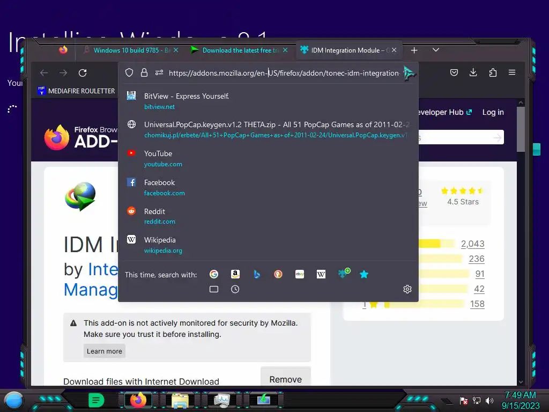Open the 236 four-star reviews link
549x412 pixels.
point(477,259)
